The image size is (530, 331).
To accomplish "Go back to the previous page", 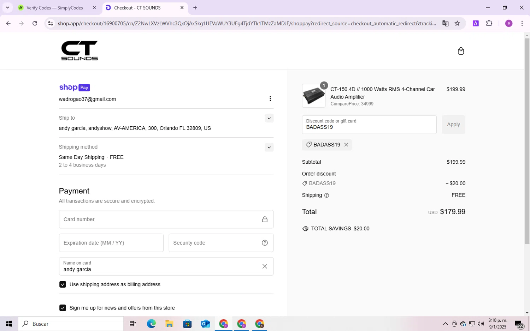I will coord(8,23).
